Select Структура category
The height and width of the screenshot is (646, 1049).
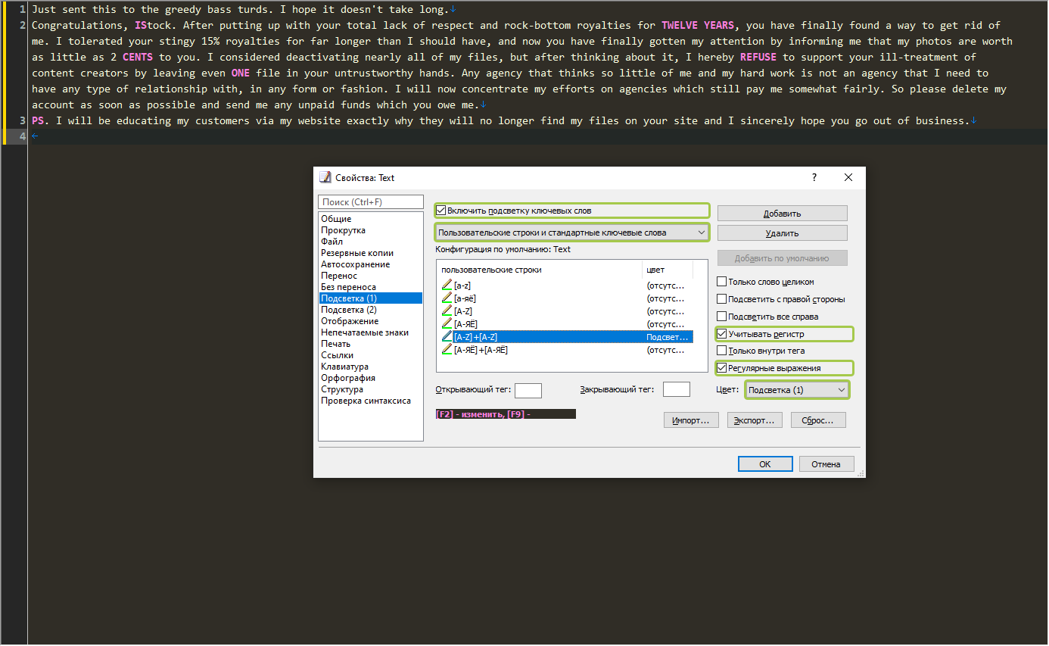(x=370, y=389)
